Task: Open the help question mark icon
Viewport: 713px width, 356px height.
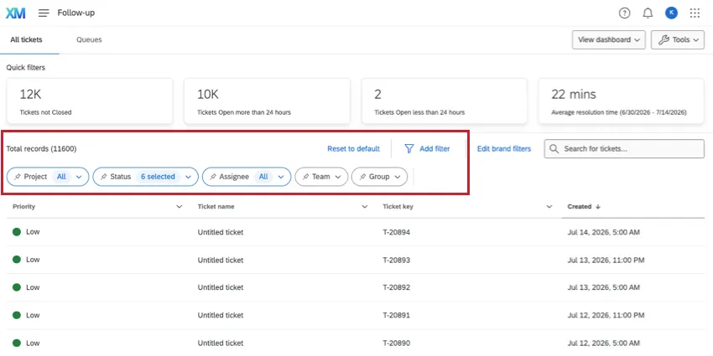Action: [624, 13]
